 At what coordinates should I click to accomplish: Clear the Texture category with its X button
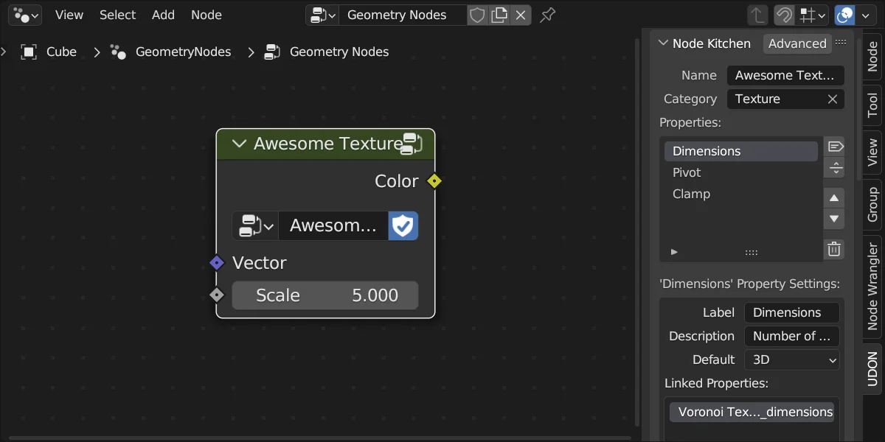pyautogui.click(x=832, y=99)
